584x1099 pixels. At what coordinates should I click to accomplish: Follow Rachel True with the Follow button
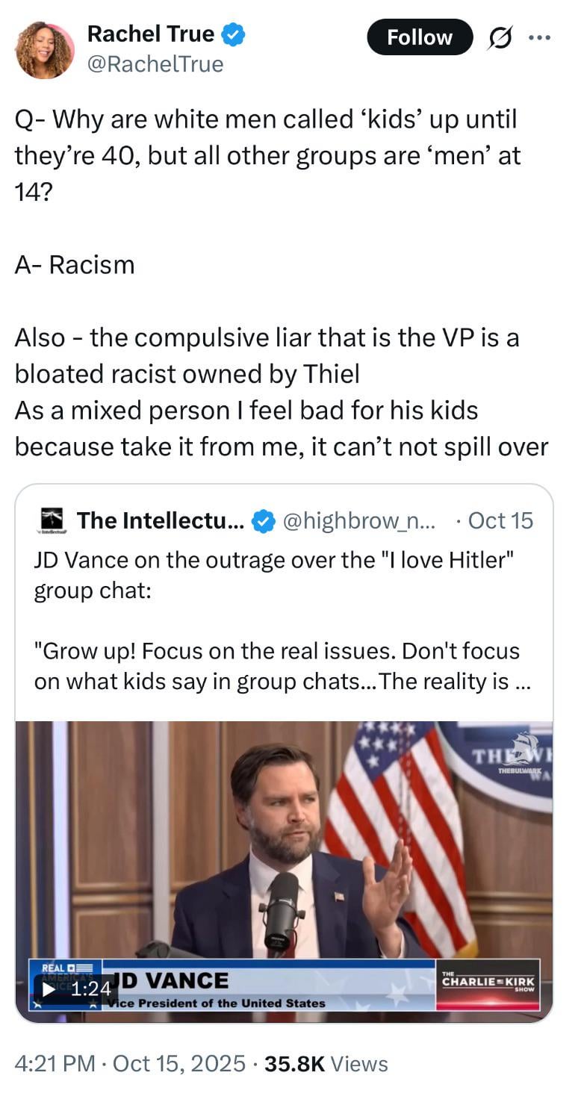click(x=420, y=37)
